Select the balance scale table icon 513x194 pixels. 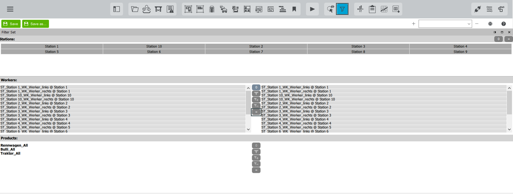[259, 9]
